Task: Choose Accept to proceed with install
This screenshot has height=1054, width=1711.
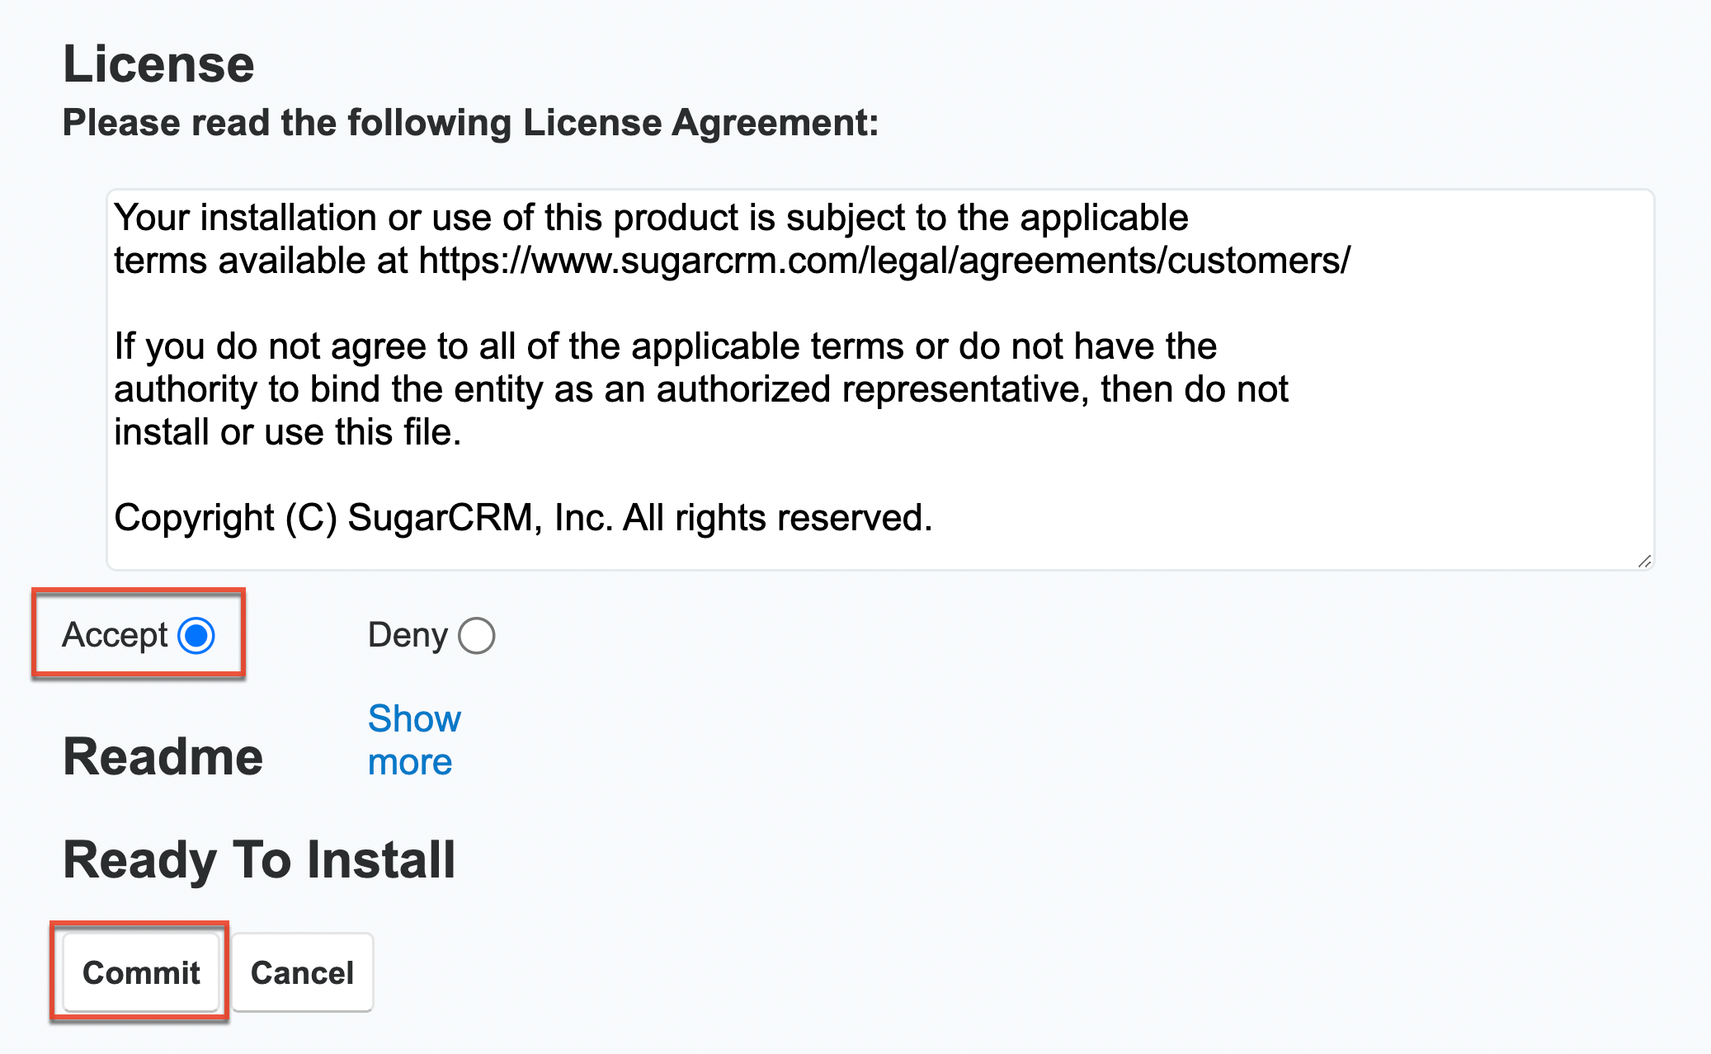Action: click(196, 635)
